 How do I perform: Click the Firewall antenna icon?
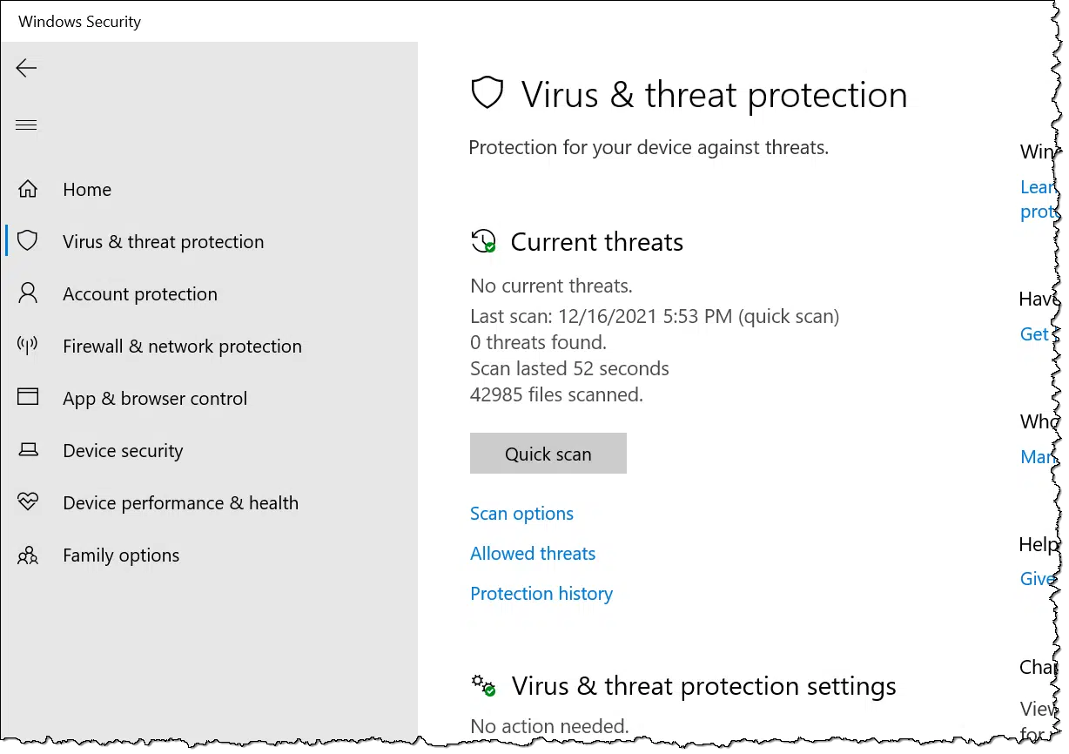tap(28, 346)
